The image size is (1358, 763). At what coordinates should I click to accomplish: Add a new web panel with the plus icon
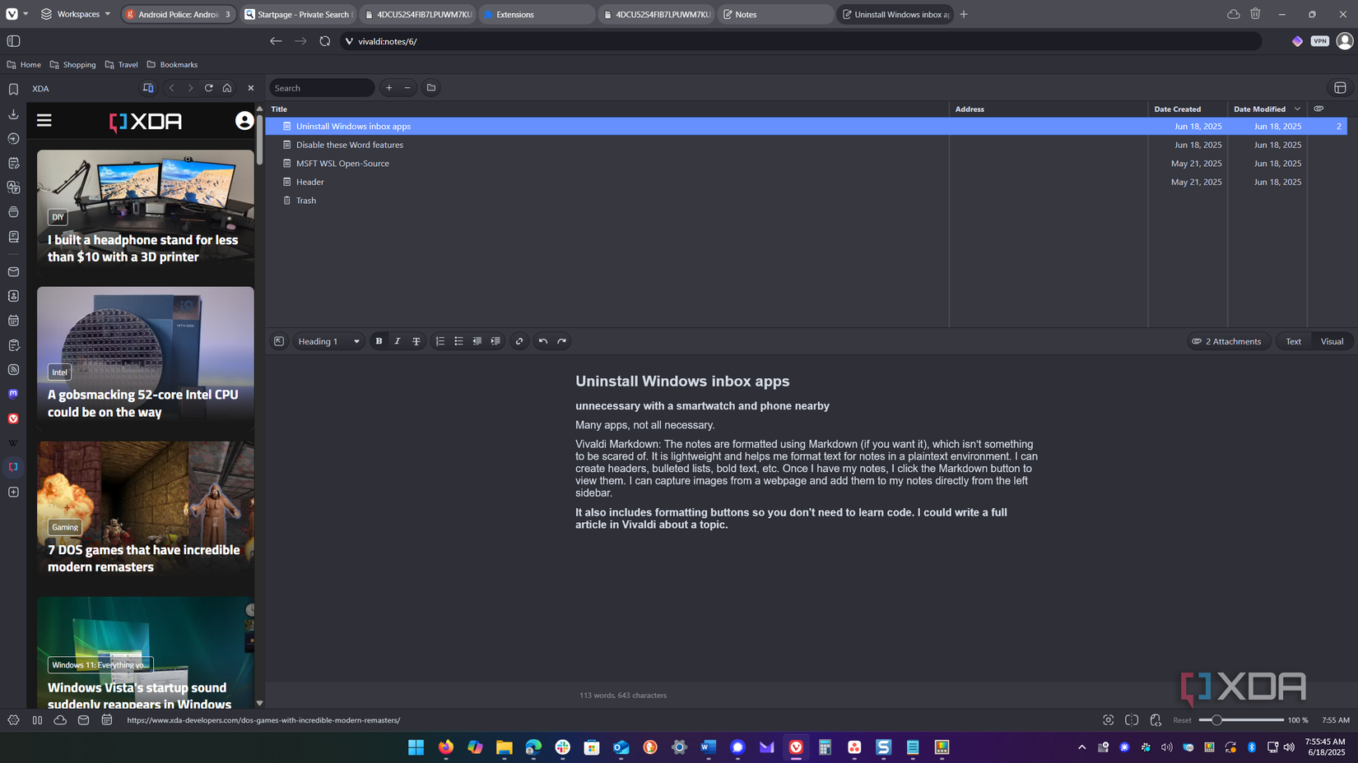point(13,492)
